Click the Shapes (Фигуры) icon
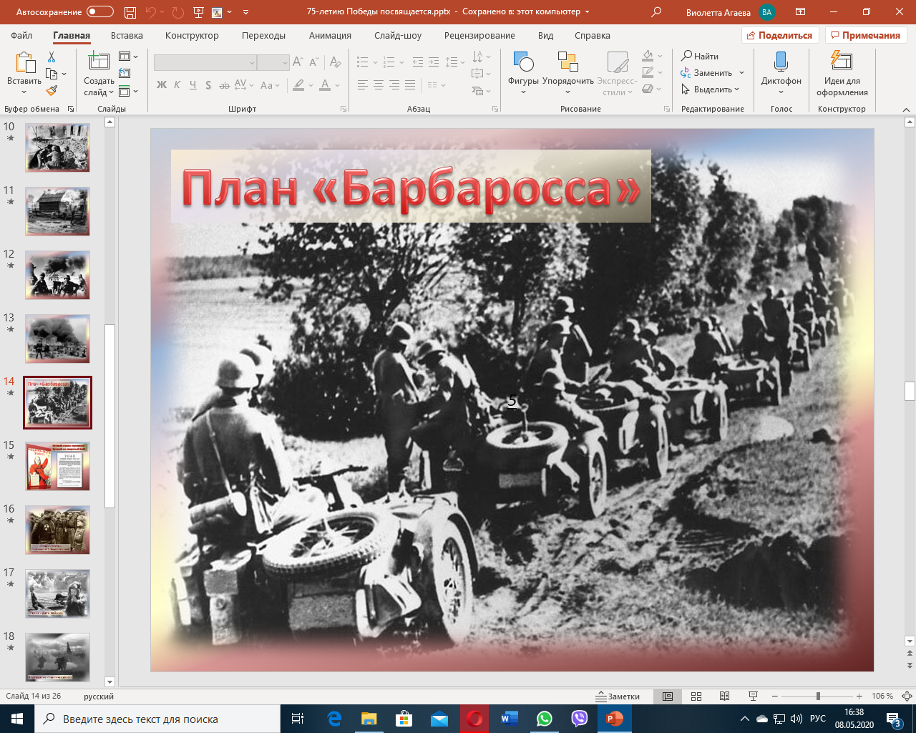 pos(523,62)
